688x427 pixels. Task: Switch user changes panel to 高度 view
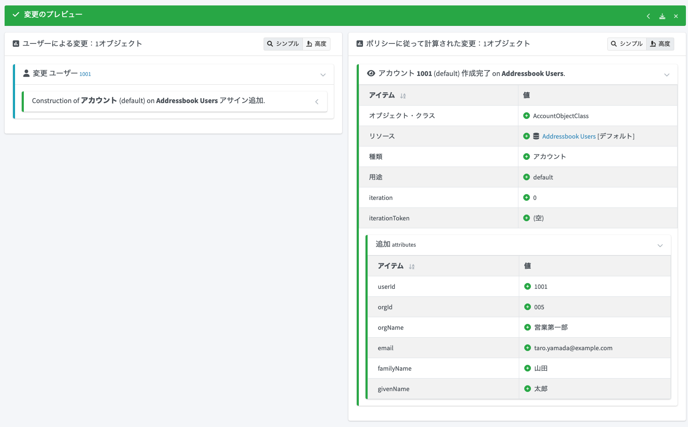coord(317,44)
